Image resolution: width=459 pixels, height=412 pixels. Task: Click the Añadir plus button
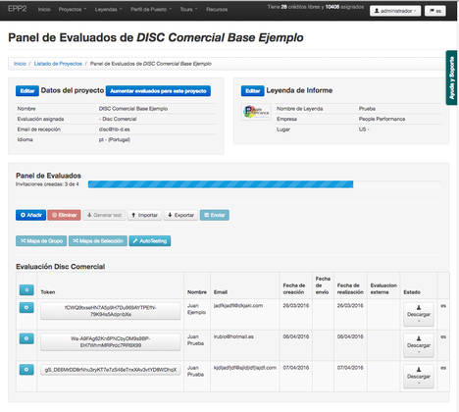pos(30,215)
